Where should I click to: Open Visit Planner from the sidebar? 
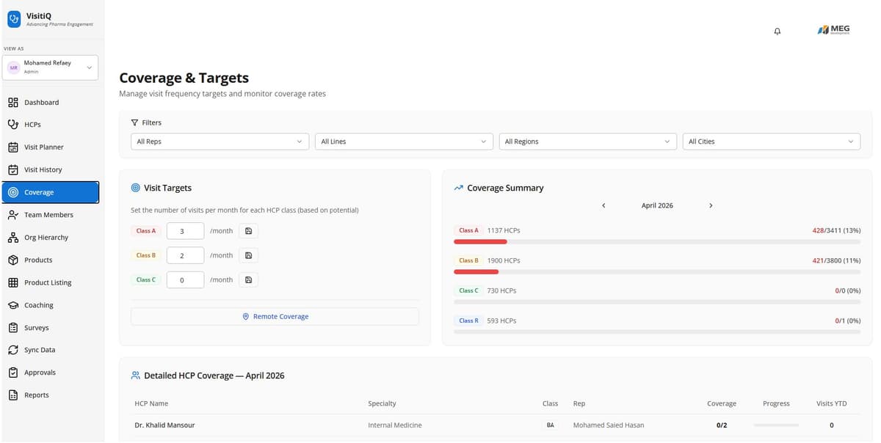pyautogui.click(x=43, y=147)
